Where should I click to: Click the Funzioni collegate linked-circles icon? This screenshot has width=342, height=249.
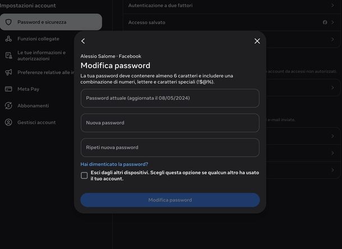(x=8, y=39)
